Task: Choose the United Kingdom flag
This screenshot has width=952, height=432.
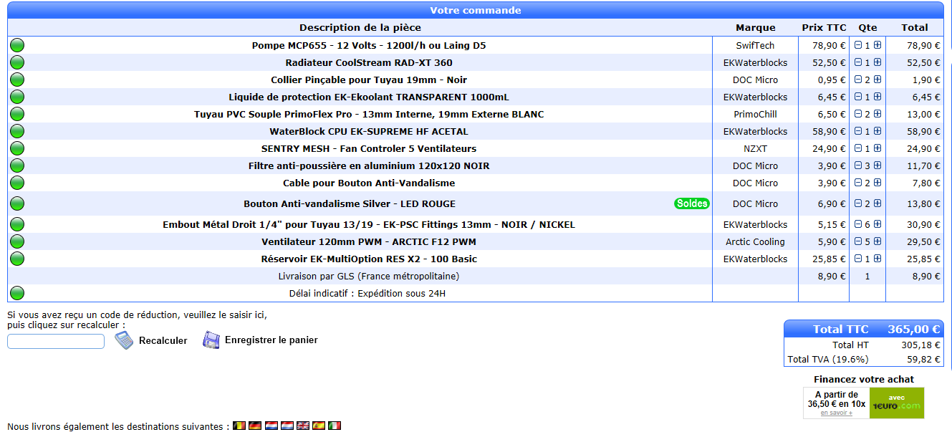Action: coord(303,426)
